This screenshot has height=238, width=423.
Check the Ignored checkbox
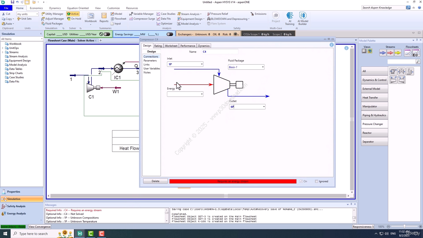(x=316, y=181)
